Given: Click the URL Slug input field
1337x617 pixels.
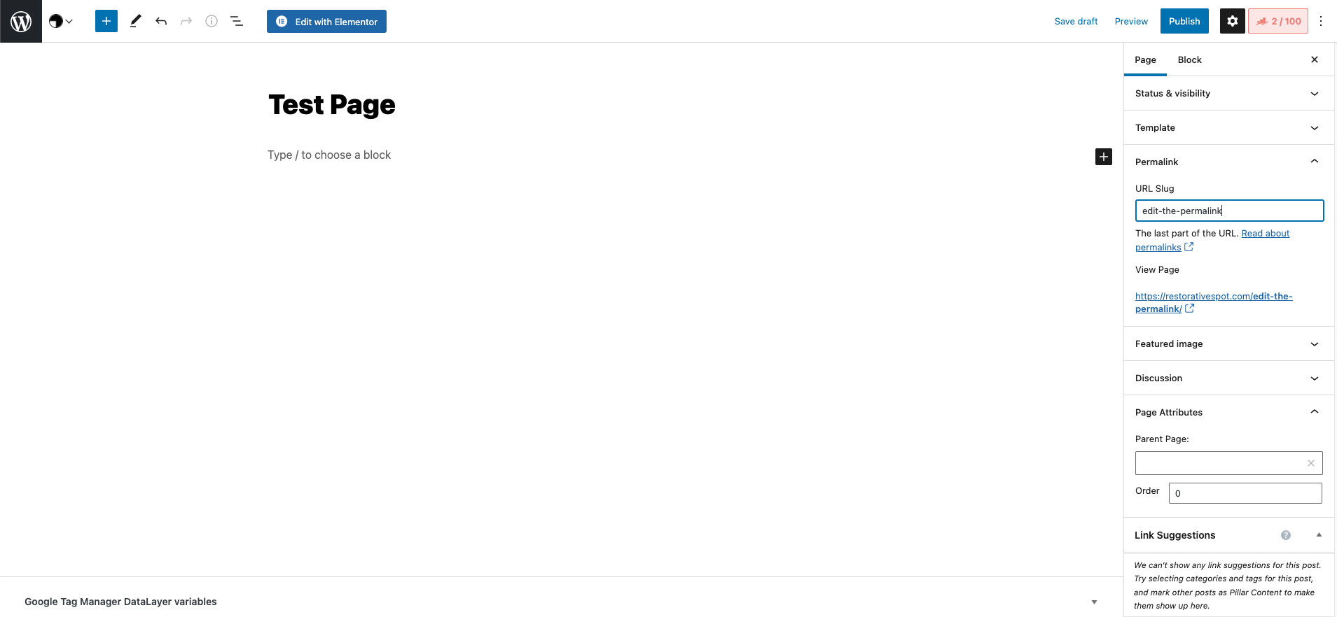Looking at the screenshot, I should (1229, 211).
